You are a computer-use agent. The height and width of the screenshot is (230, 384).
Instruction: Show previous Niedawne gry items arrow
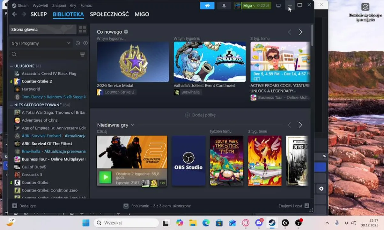[289, 125]
